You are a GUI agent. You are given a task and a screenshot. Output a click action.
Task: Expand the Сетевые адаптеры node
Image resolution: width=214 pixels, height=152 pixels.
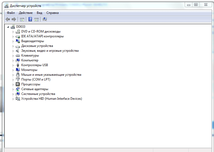(x=13, y=89)
